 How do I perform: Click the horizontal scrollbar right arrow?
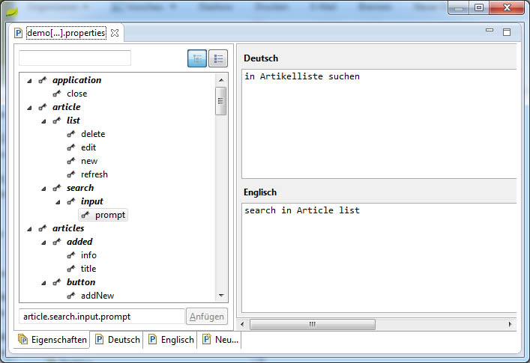(510, 325)
